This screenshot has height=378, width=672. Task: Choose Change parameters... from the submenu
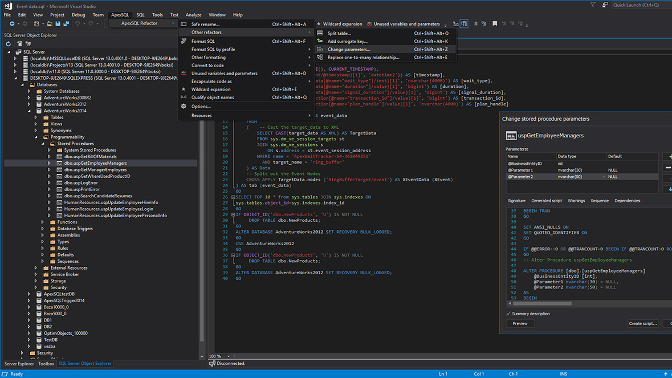click(348, 49)
